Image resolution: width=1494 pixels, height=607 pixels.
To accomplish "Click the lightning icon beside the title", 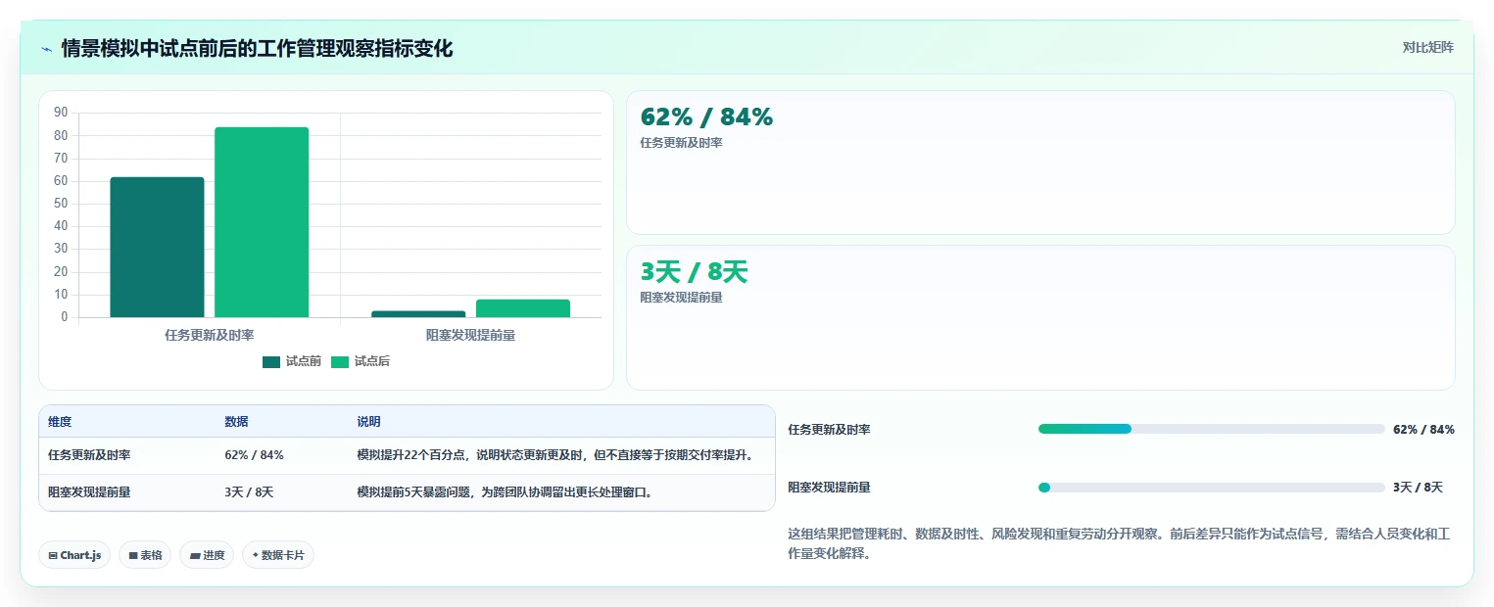I will click(47, 49).
